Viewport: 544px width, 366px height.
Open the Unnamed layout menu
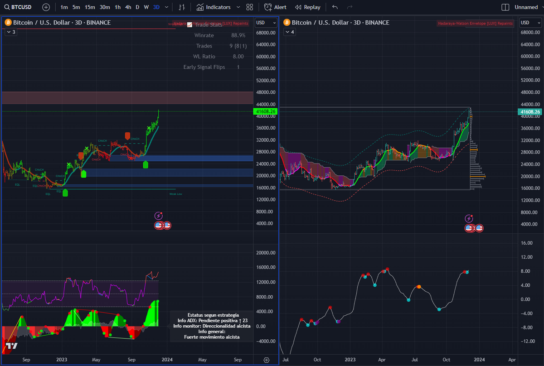pyautogui.click(x=526, y=7)
